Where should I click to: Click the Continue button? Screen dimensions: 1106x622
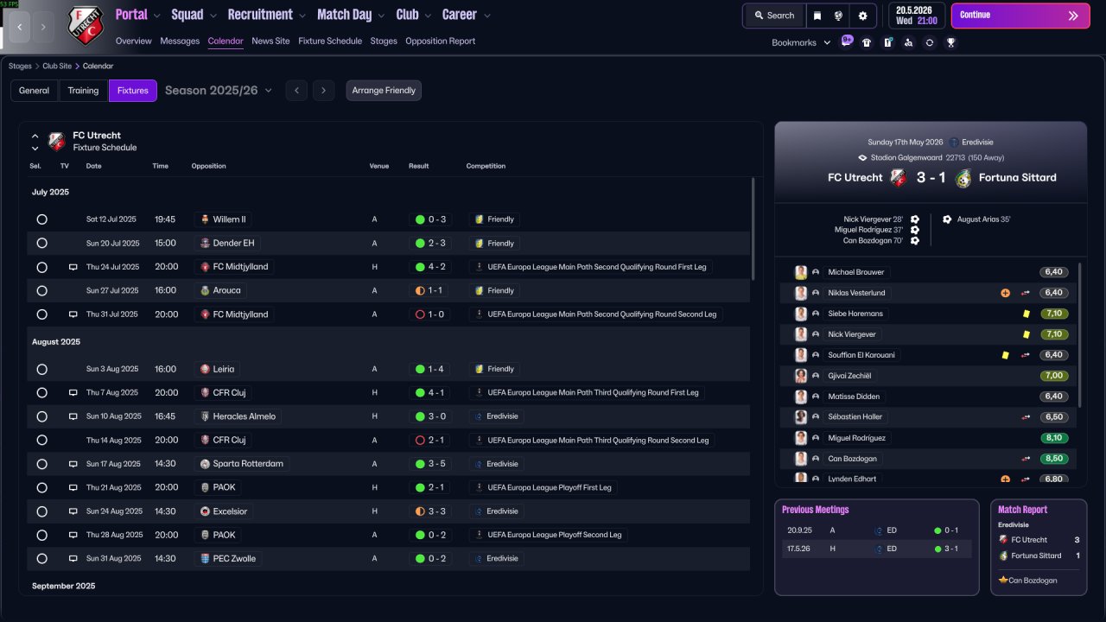[x=1020, y=16]
